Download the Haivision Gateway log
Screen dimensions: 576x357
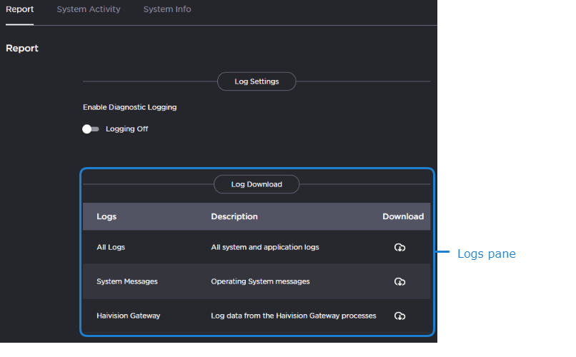pyautogui.click(x=399, y=316)
